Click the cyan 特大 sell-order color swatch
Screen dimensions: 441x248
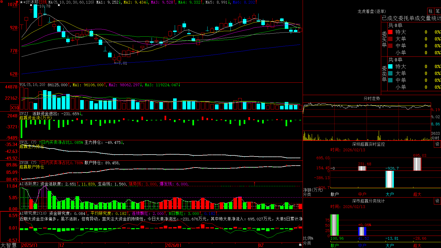pos(390,66)
